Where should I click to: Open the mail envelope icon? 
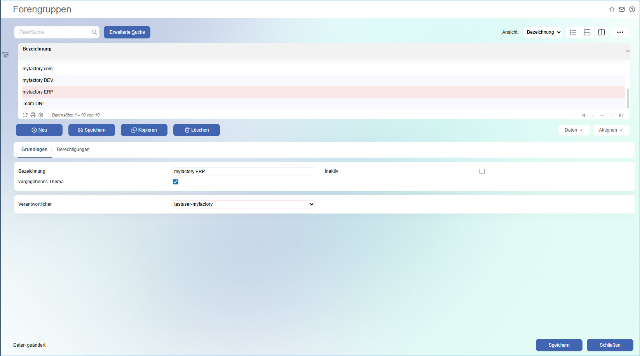(x=622, y=9)
